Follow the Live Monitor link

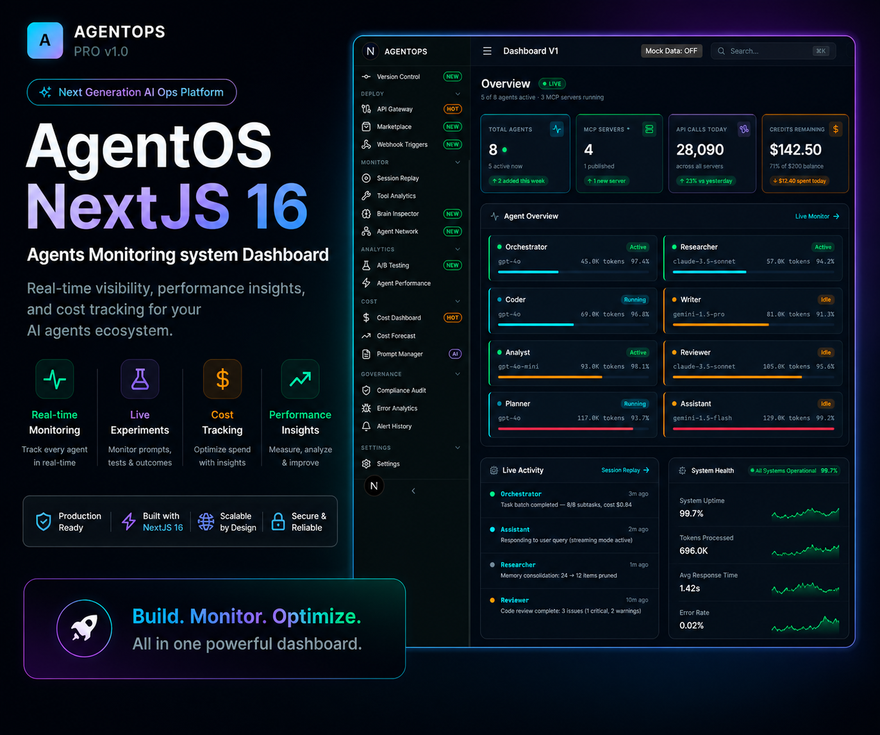(x=817, y=216)
